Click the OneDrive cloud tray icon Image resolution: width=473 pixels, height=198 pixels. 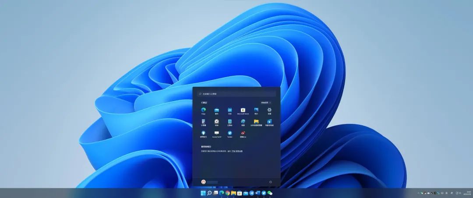(428, 193)
